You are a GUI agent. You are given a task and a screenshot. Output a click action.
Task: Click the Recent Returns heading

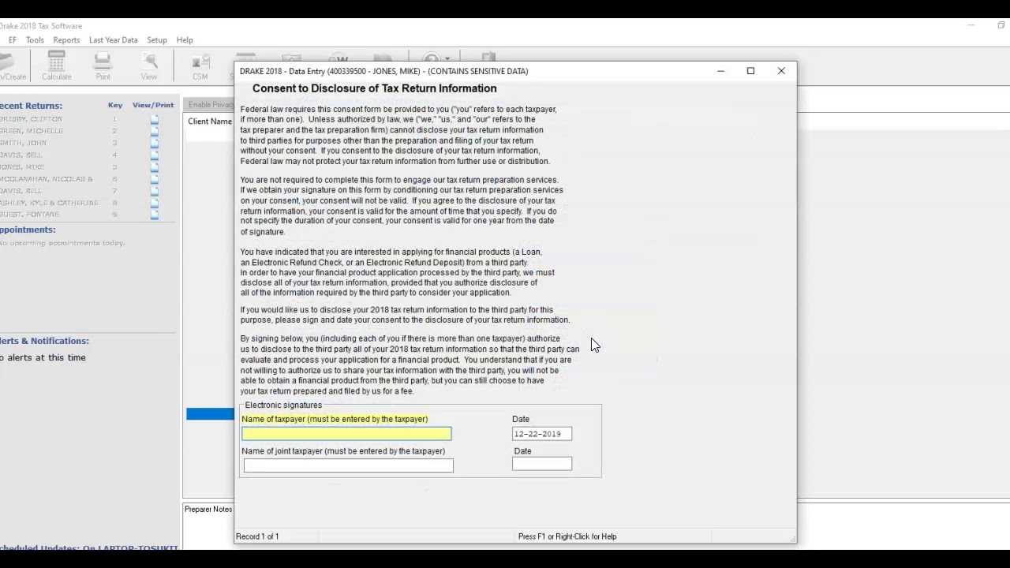pos(31,106)
